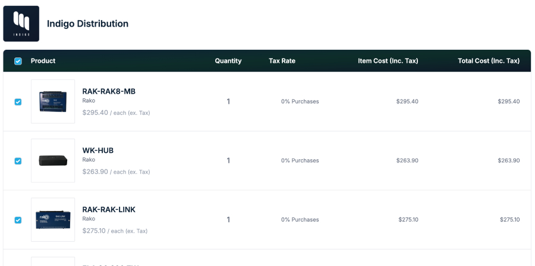The width and height of the screenshot is (535, 266).
Task: Uncheck the RAK-RAK-LINK row checkbox
Action: (x=18, y=220)
